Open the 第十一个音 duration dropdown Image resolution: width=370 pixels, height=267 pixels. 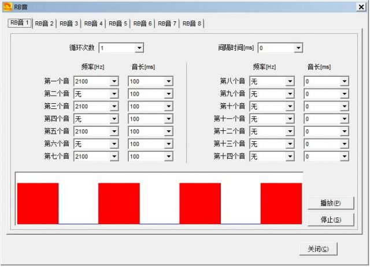pos(345,119)
